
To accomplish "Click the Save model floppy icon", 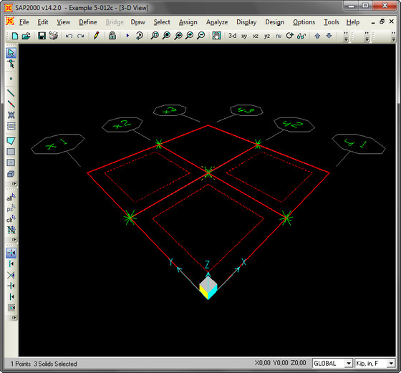I will click(42, 36).
